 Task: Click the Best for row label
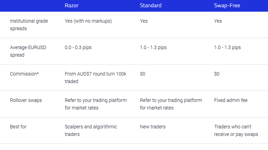(18, 127)
